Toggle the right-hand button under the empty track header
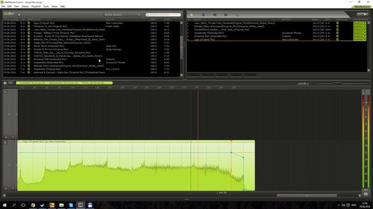This screenshot has width=373, height=209. click(13, 137)
